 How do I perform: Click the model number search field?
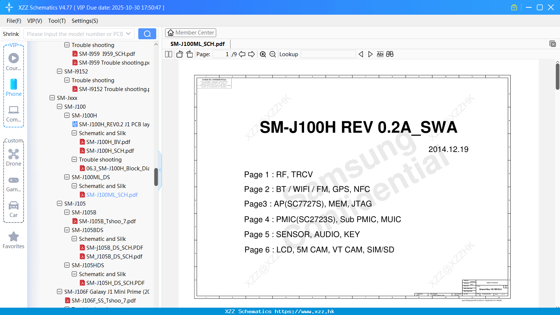pos(74,34)
